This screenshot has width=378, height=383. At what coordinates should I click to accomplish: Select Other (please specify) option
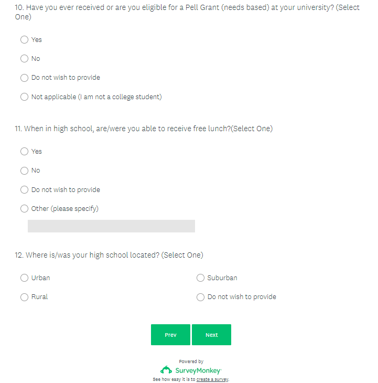point(24,209)
